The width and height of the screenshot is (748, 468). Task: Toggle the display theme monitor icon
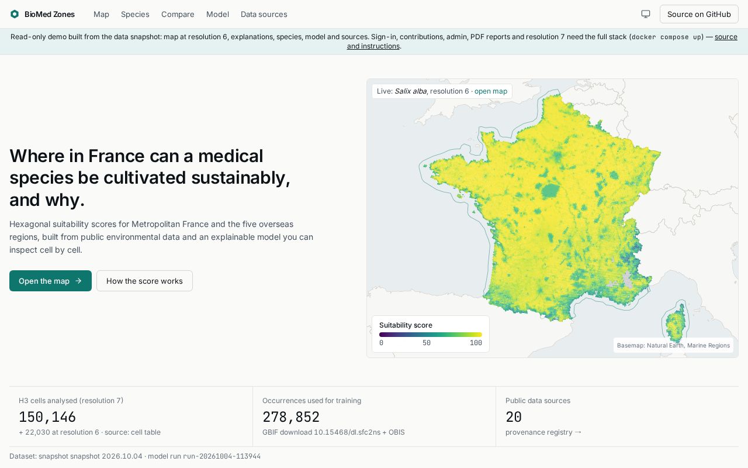(646, 14)
